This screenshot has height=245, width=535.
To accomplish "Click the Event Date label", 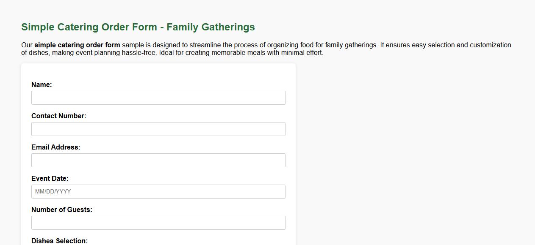I will pyautogui.click(x=50, y=178).
